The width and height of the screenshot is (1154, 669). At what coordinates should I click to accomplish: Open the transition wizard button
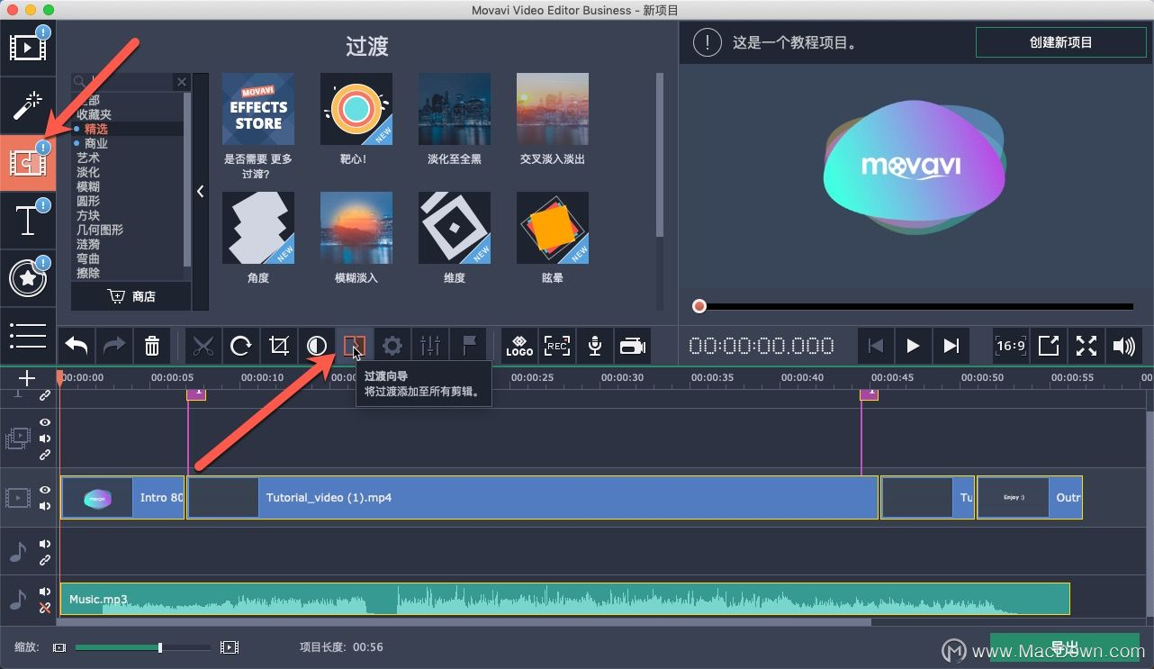click(x=355, y=346)
